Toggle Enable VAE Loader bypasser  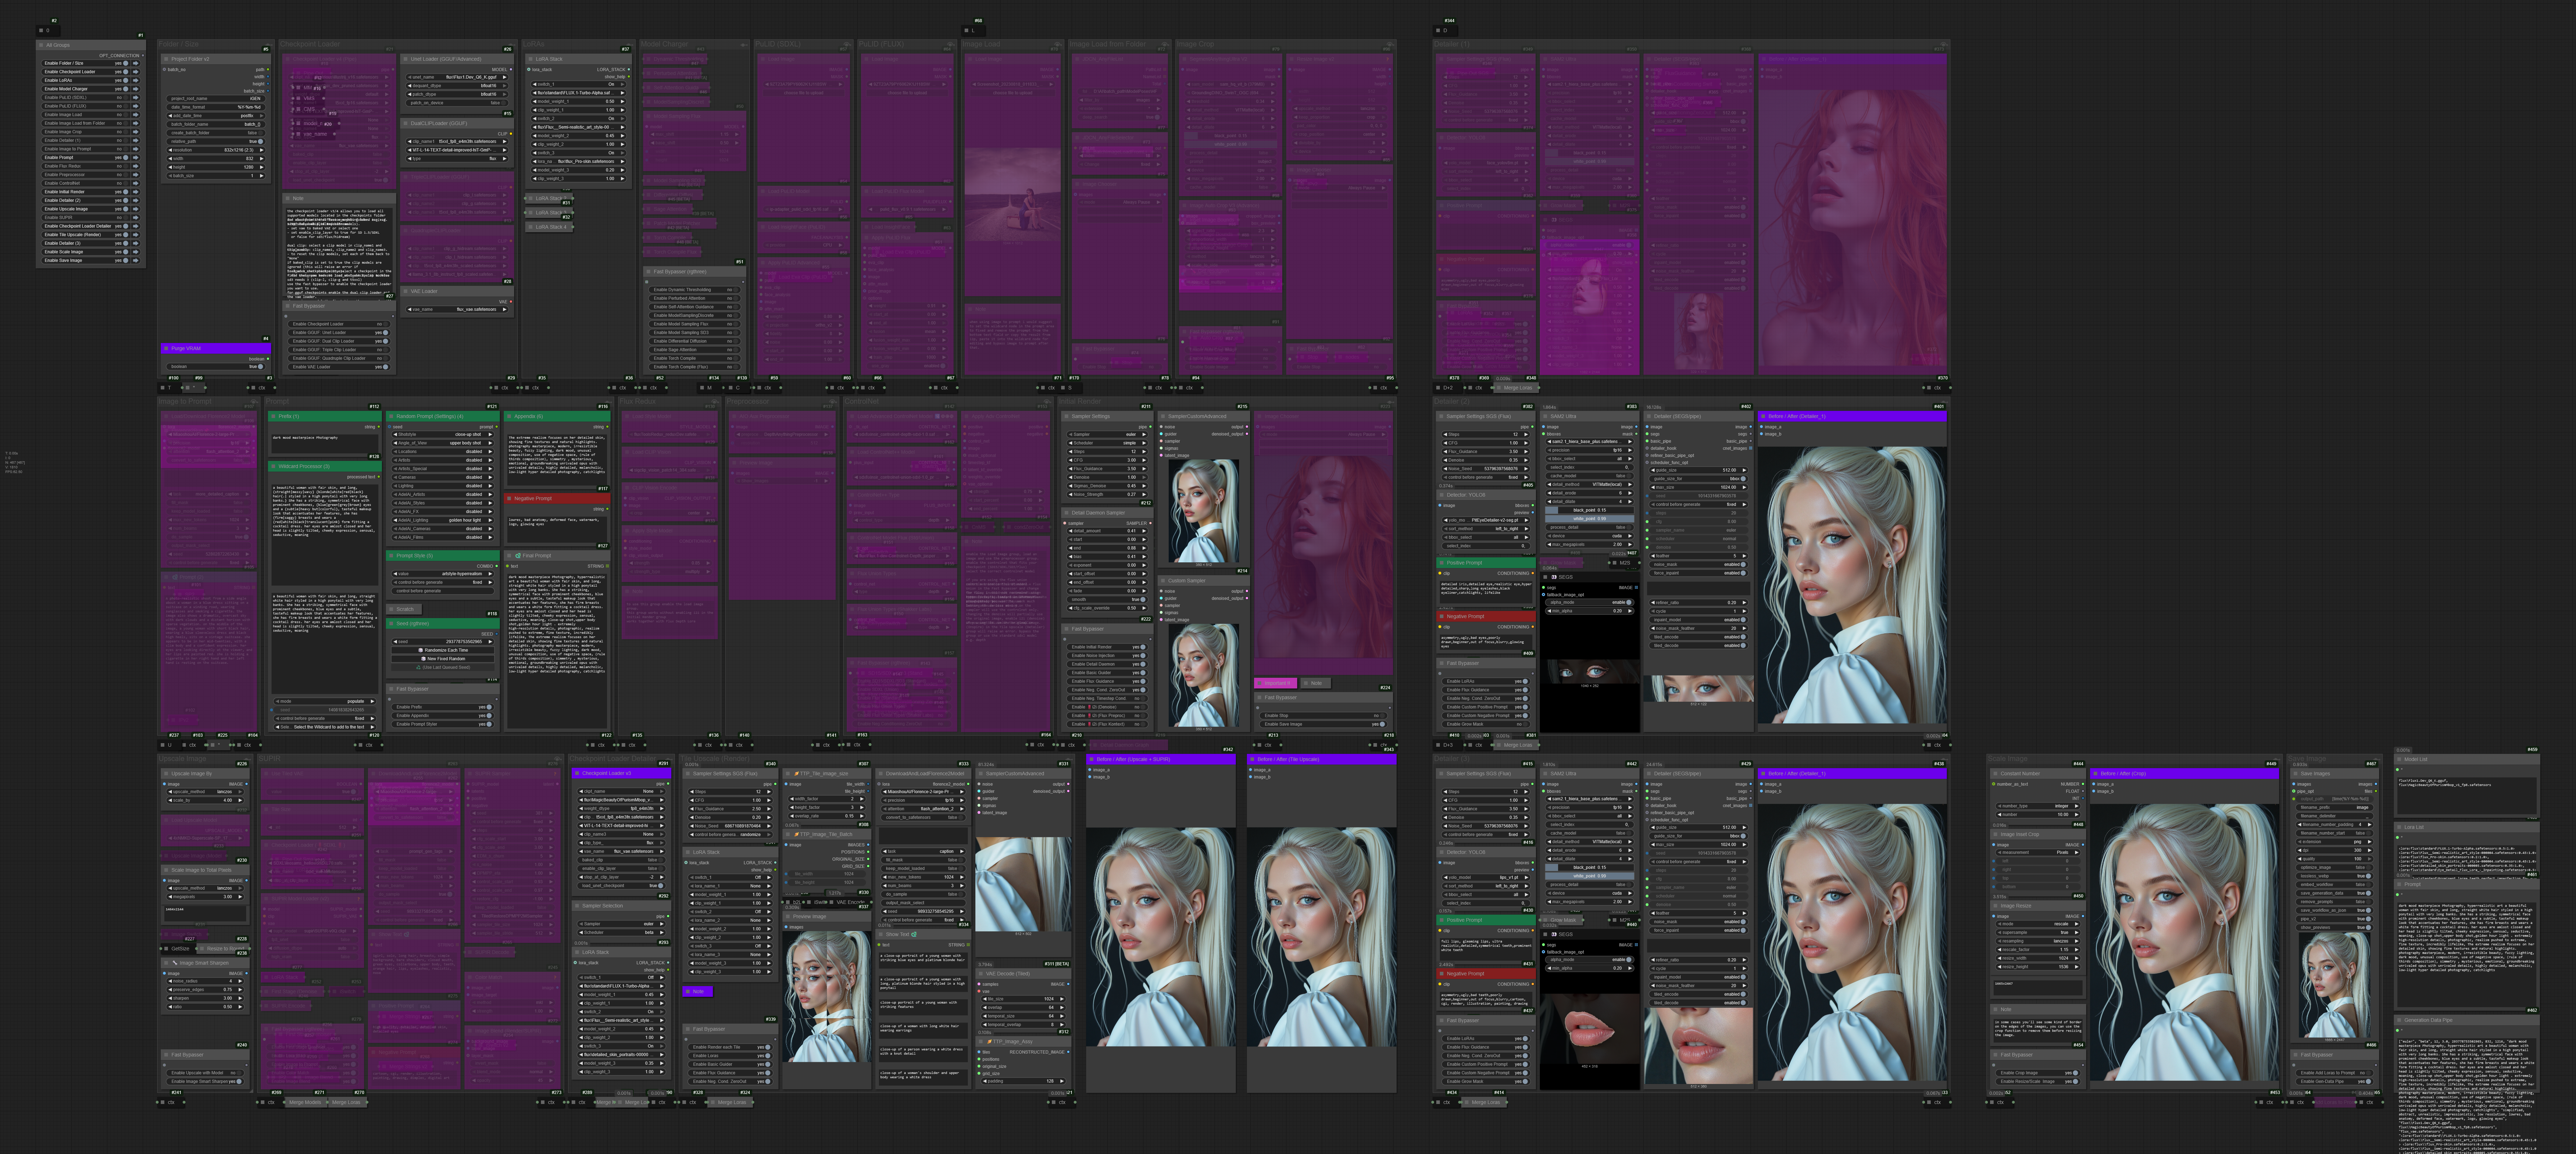(x=385, y=367)
